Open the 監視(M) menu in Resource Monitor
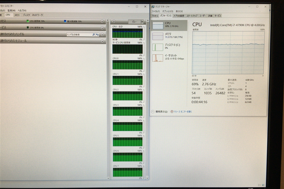284x189 pixels. point(11,11)
